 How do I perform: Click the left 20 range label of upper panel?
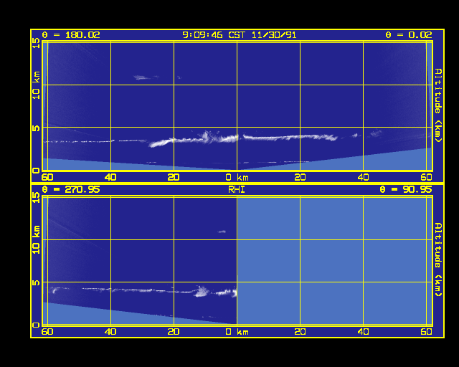click(x=174, y=177)
